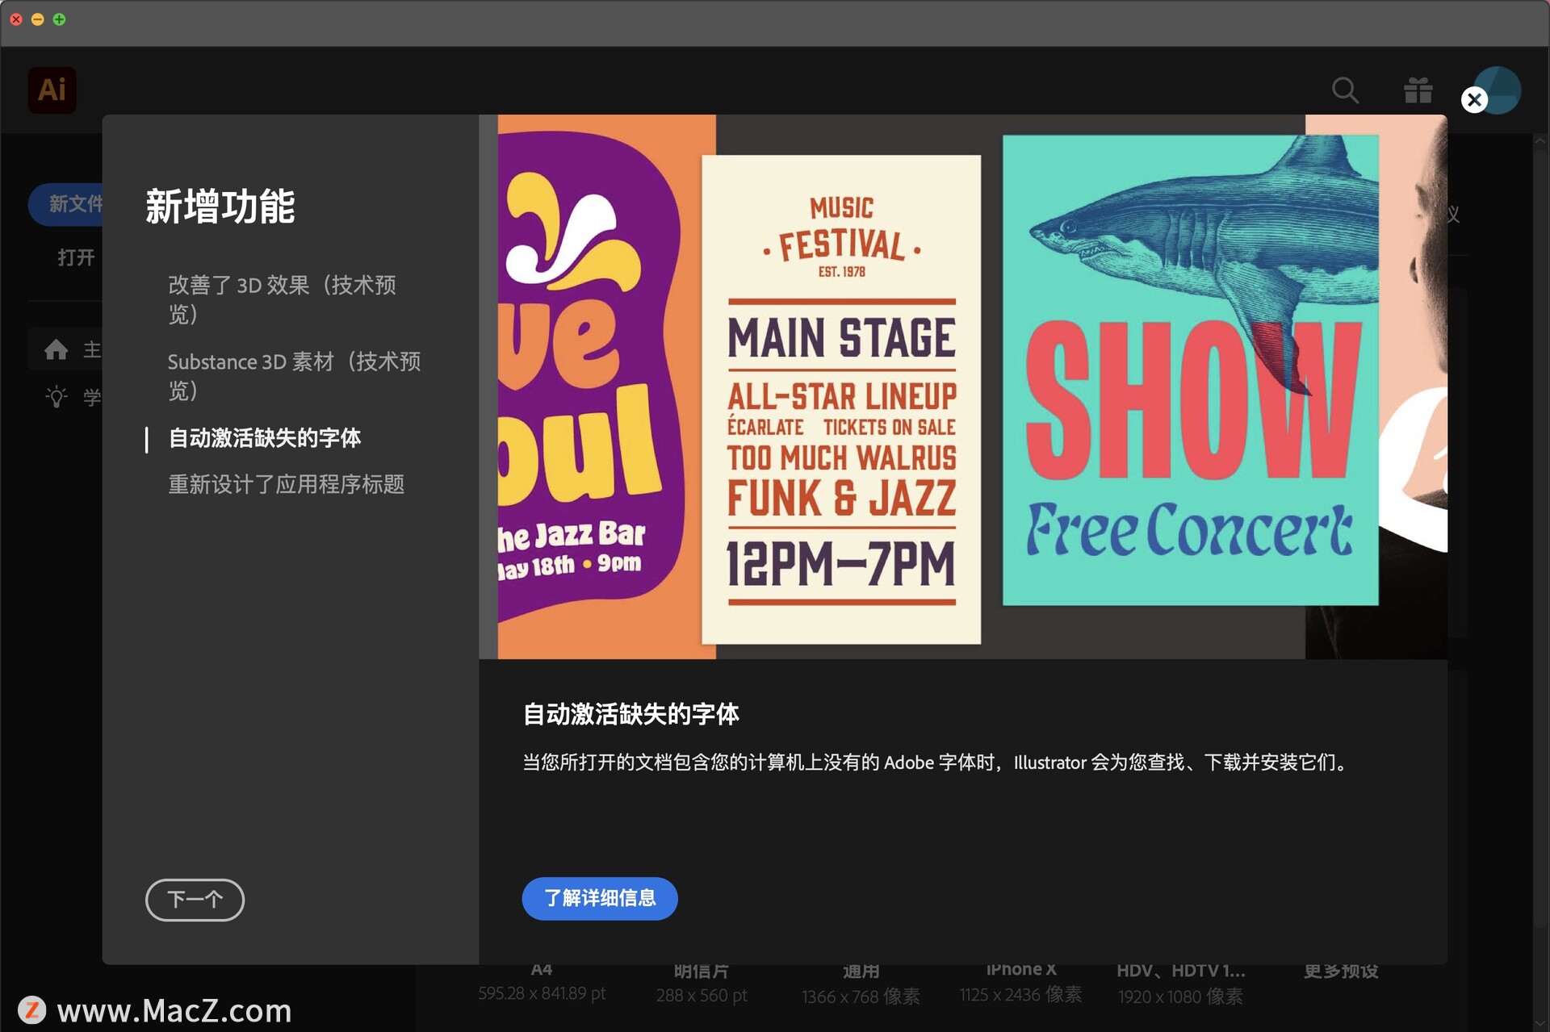
Task: Click the 了解详细信息 learn more button
Action: tap(599, 898)
